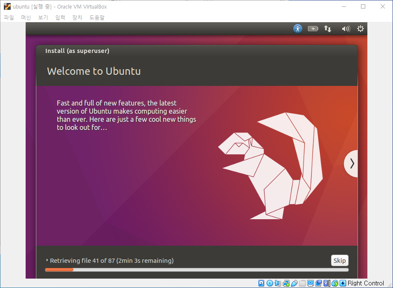Screen dimensions: 393x288
Task: Click the Right Control host key label
Action: tap(366, 283)
